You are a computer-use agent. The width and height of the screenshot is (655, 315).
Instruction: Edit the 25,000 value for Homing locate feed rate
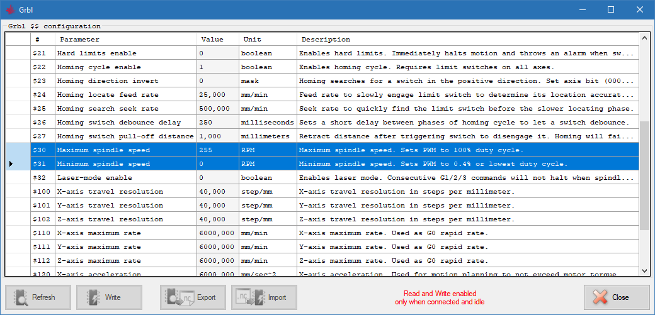(x=218, y=95)
